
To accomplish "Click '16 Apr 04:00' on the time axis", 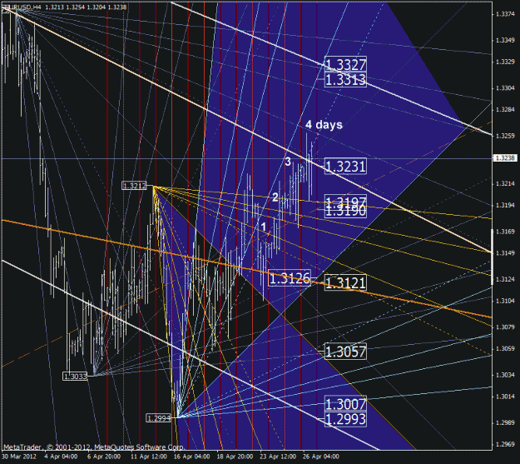I will coord(191,457).
